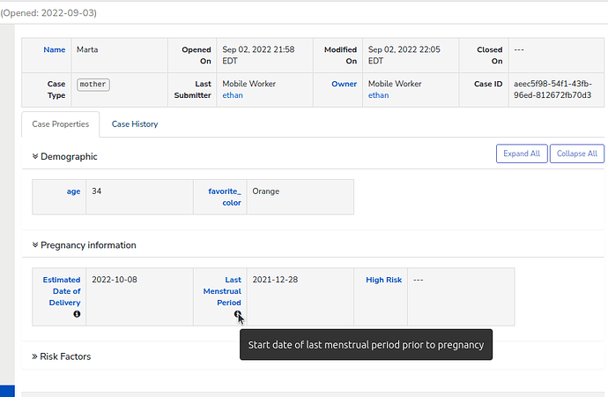This screenshot has height=397, width=608.
Task: Click the Owner label link
Action: [x=344, y=84]
